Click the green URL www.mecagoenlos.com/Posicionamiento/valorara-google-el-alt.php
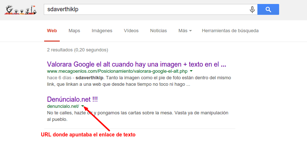Screen dimensions: 307x165 [117, 71]
